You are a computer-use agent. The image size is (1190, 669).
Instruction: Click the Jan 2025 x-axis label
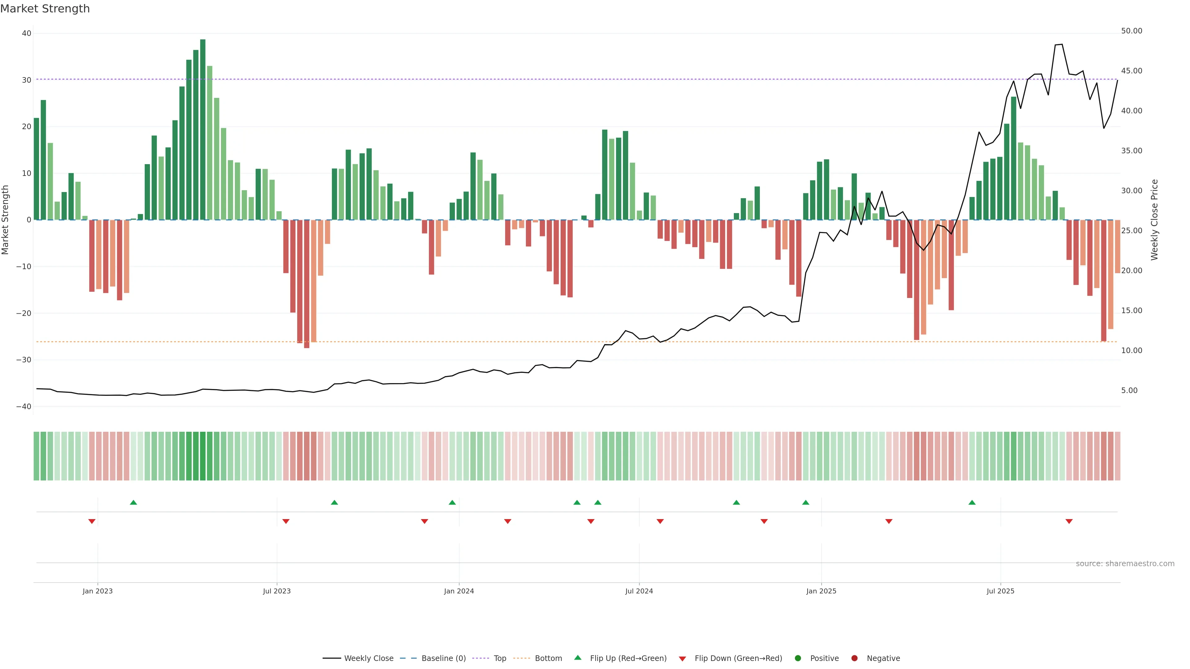821,591
